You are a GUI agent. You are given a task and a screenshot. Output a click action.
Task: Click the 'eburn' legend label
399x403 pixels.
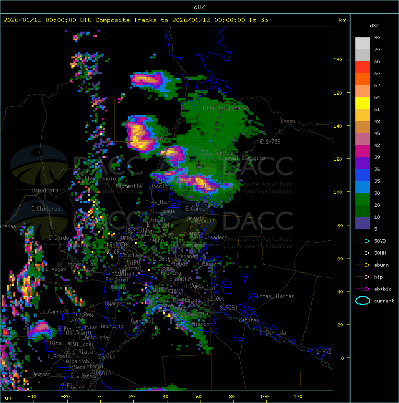click(381, 265)
